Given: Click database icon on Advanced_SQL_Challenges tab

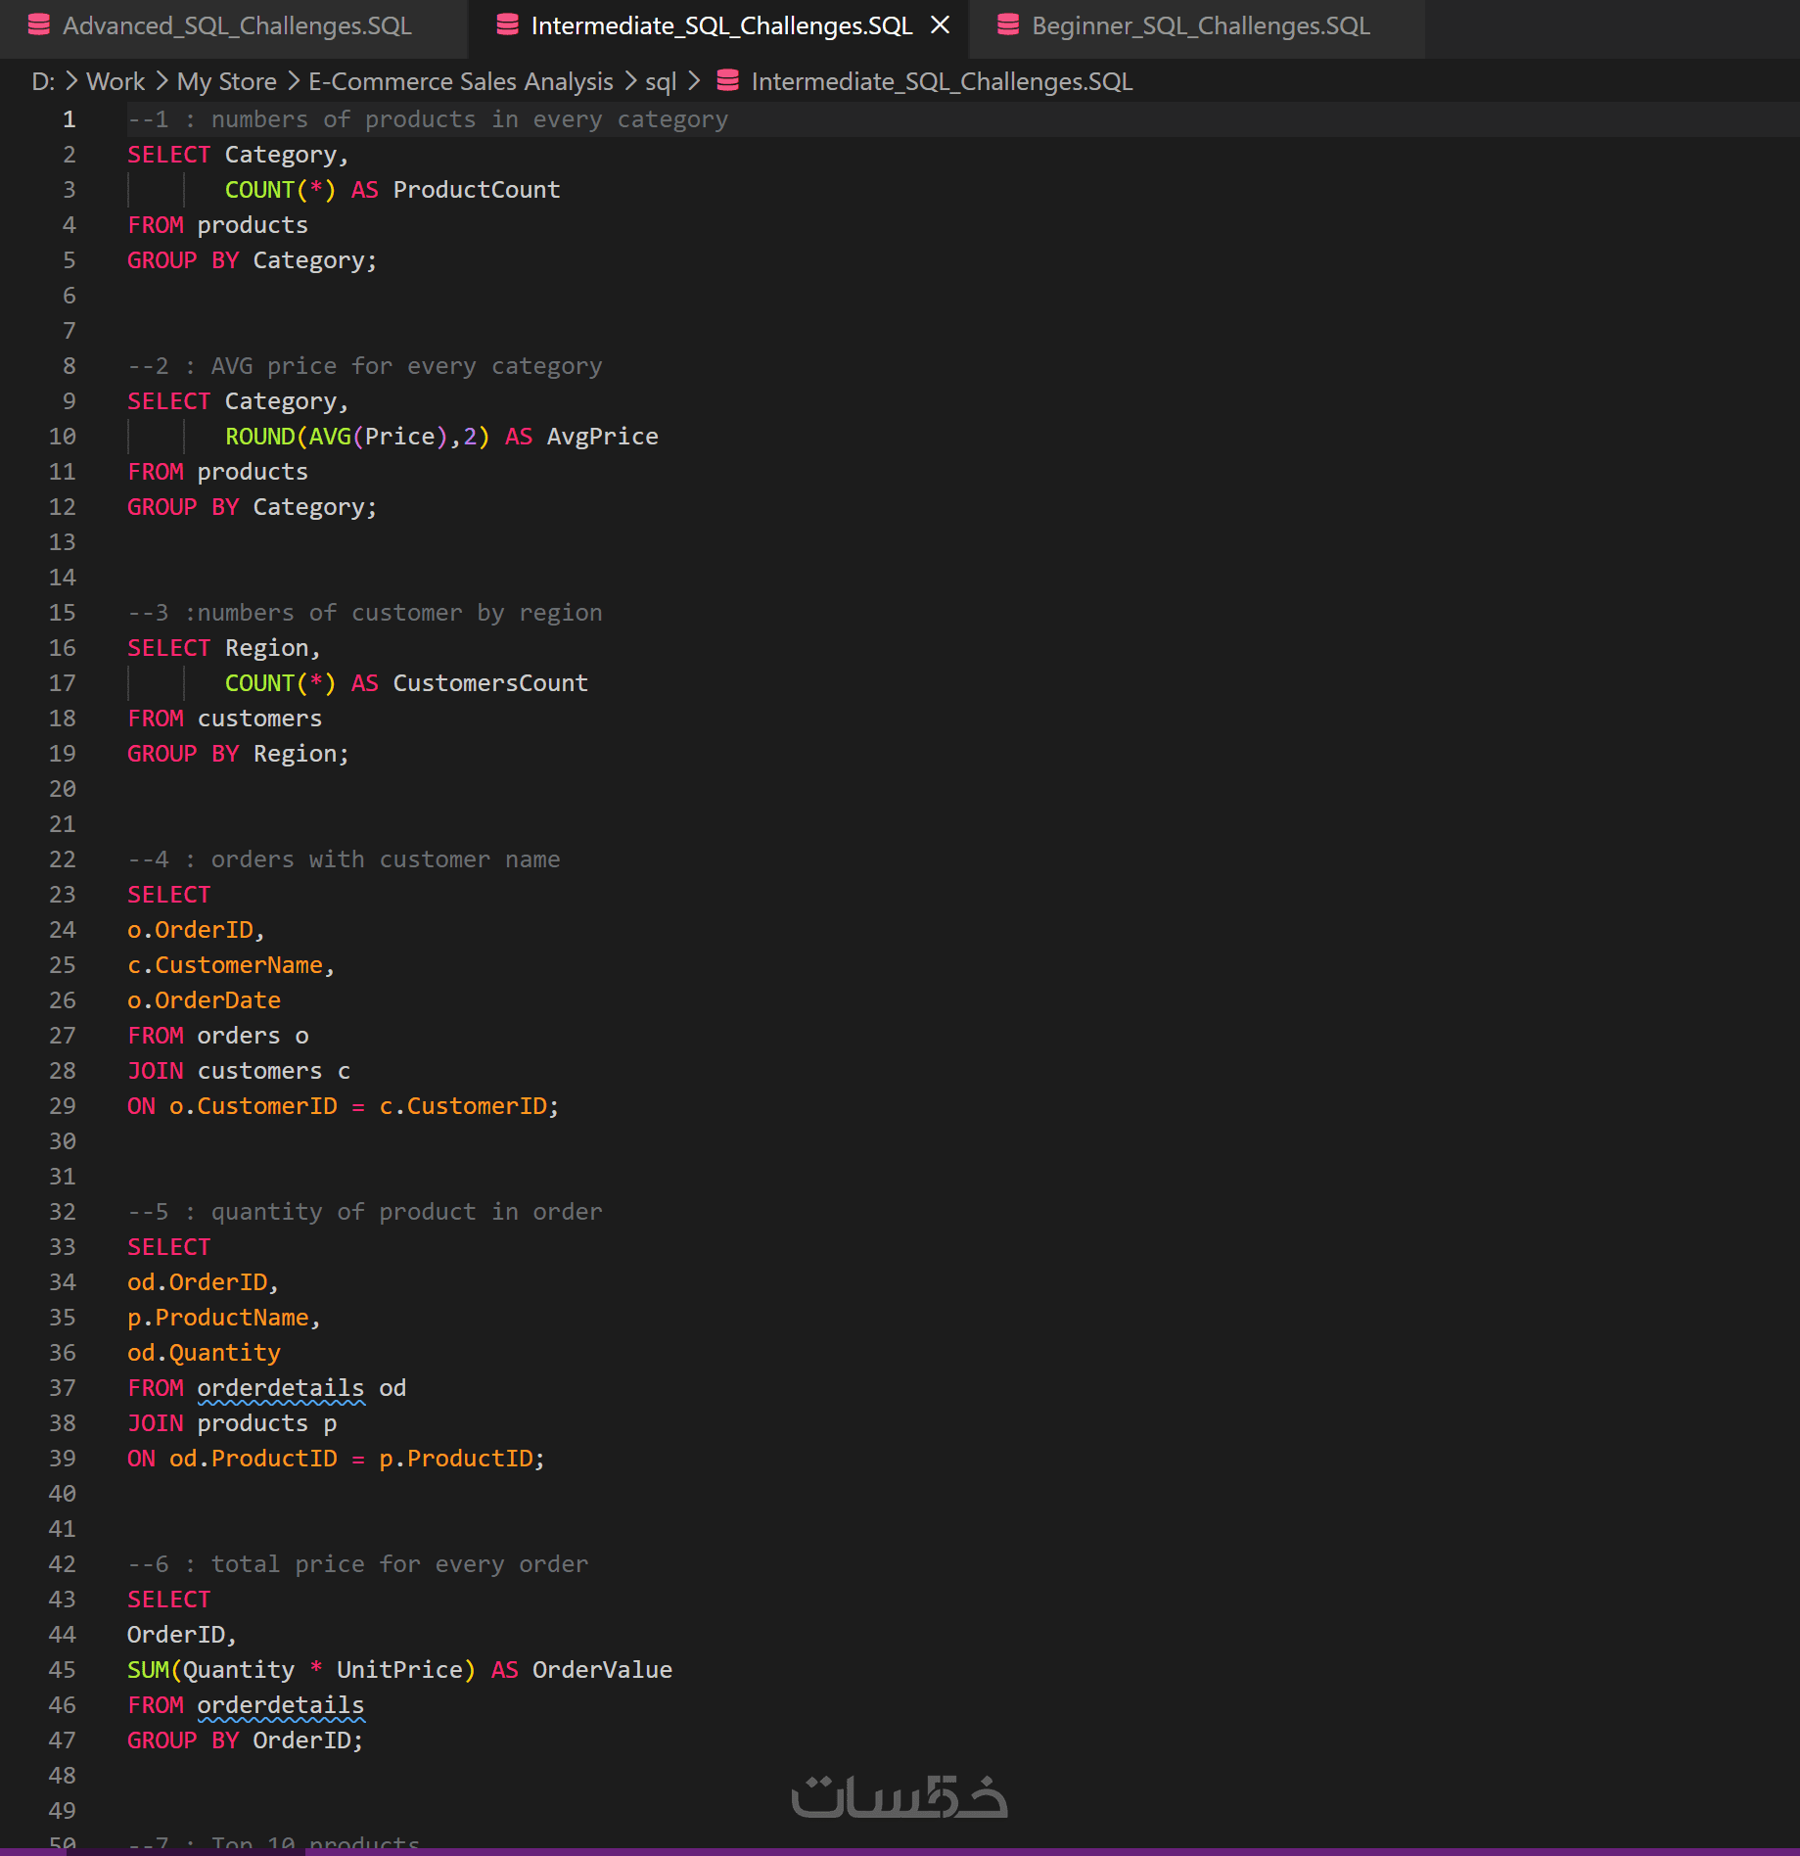Looking at the screenshot, I should click(x=39, y=25).
